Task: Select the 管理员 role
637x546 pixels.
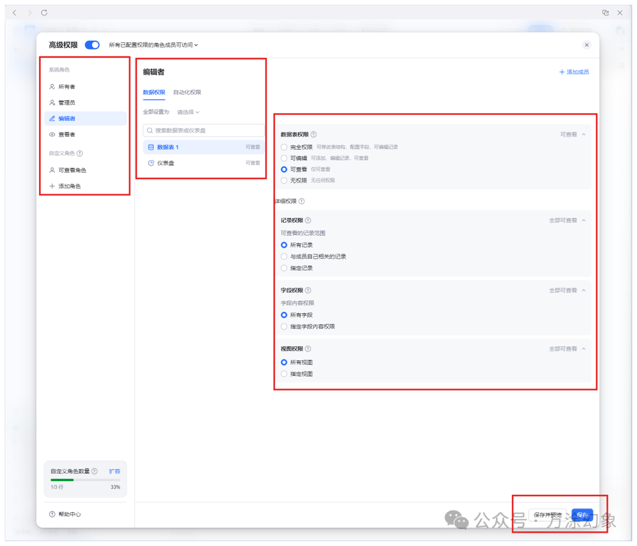Action: point(86,102)
